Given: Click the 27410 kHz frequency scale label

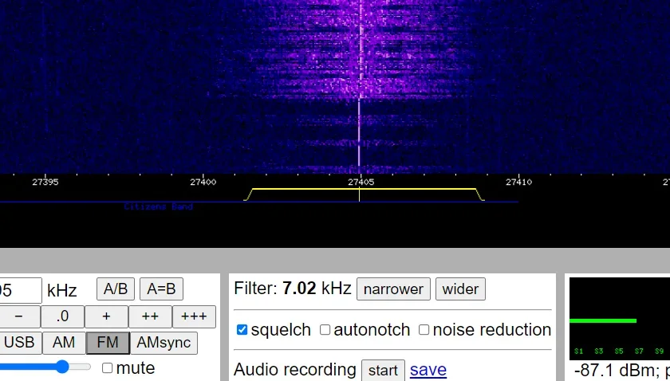Looking at the screenshot, I should tap(518, 183).
